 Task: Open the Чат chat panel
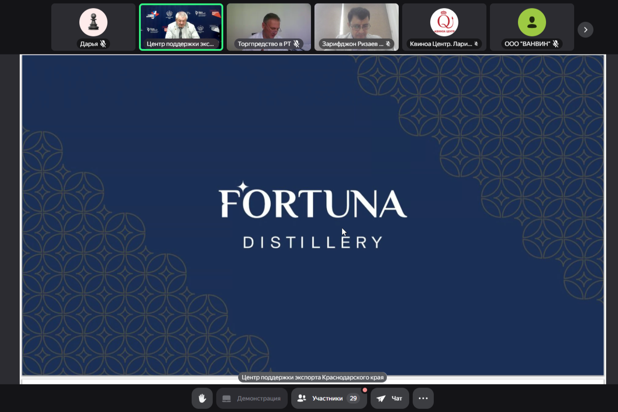tap(390, 398)
